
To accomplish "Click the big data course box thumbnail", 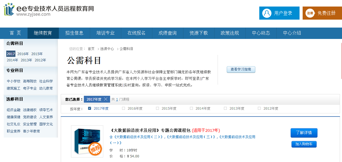I will [87, 141].
